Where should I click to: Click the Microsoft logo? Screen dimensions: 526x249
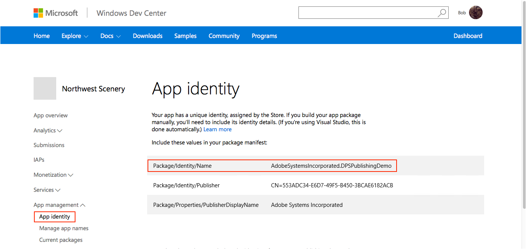click(55, 13)
